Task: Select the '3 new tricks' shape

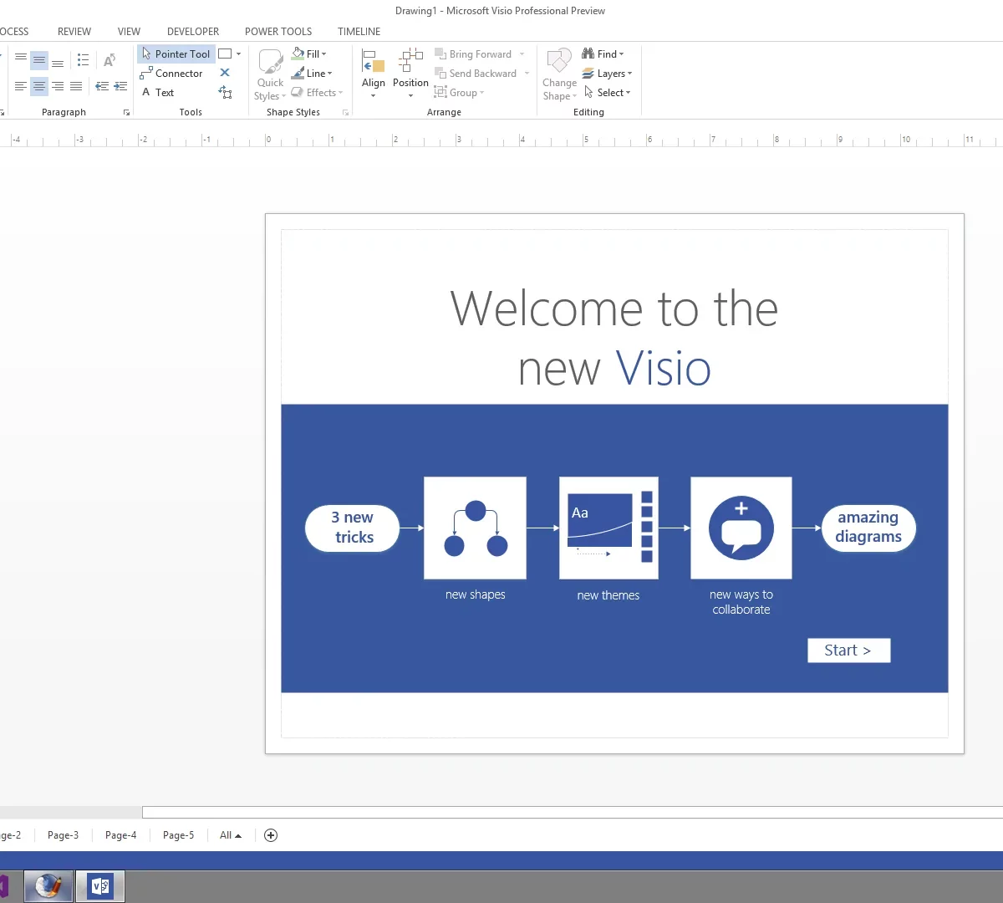Action: 353,528
